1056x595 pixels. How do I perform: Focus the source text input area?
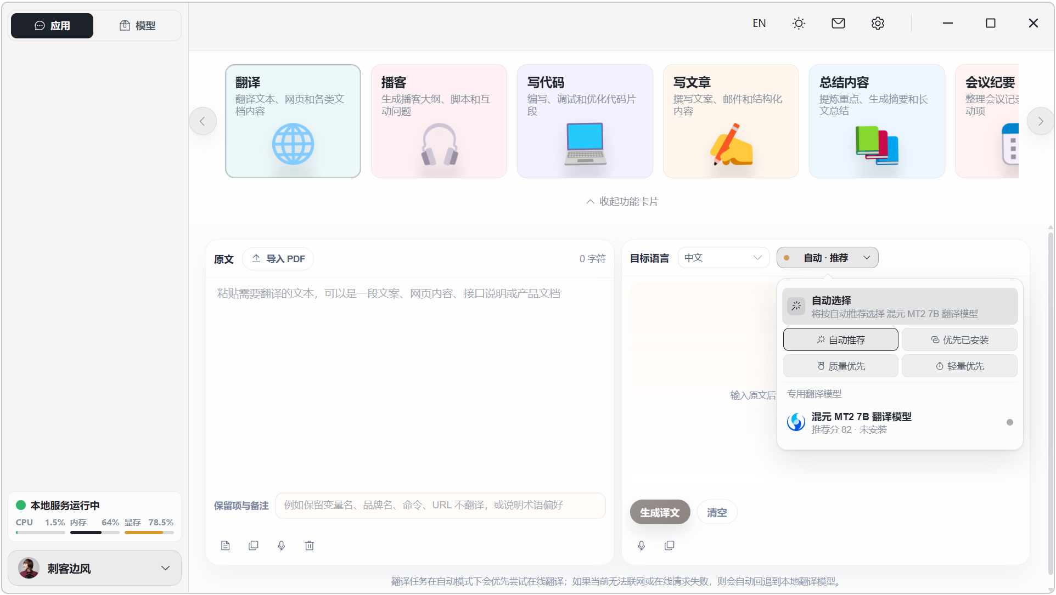410,384
